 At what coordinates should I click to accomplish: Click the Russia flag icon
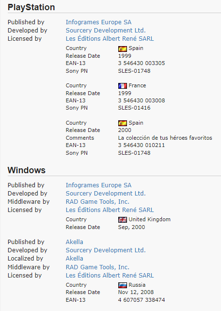click(x=123, y=285)
